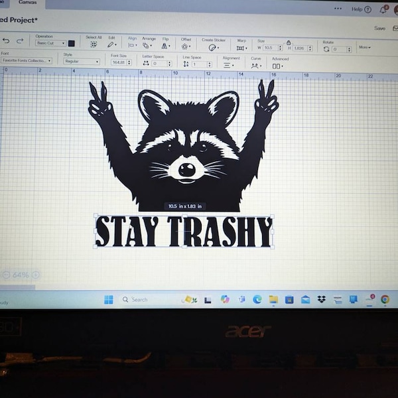Click the Letter Space value field
The image size is (398, 398).
pos(159,64)
